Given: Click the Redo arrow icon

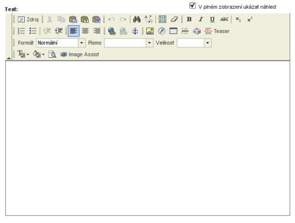Looking at the screenshot, I should [123, 19].
